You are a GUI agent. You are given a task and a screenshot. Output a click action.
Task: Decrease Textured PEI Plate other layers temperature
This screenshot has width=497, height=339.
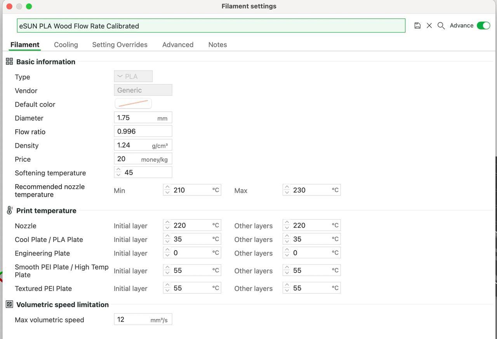coord(287,291)
